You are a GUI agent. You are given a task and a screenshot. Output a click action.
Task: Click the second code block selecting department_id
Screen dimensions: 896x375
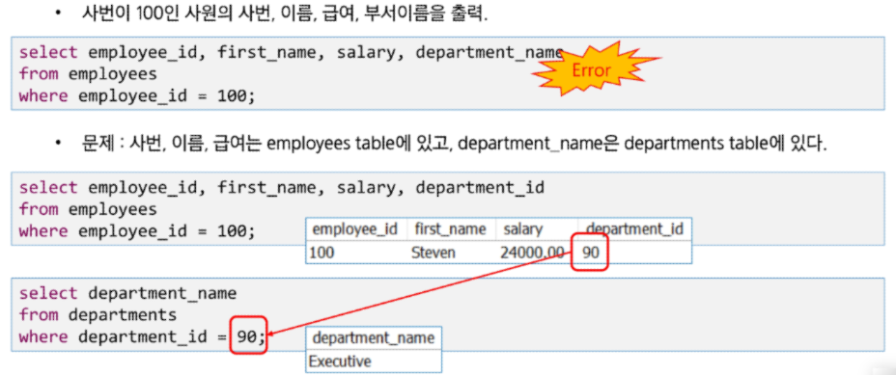(x=447, y=209)
